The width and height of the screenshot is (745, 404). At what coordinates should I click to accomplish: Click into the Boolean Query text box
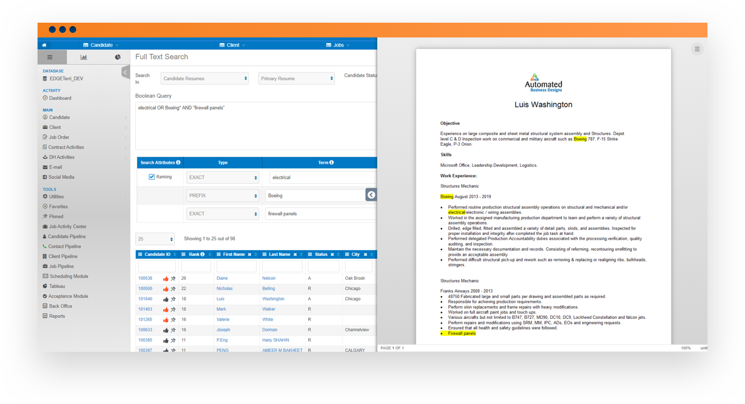pos(256,126)
